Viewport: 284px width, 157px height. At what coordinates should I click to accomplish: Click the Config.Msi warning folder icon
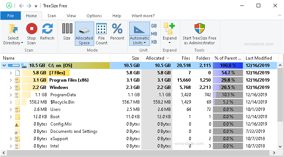(18, 124)
